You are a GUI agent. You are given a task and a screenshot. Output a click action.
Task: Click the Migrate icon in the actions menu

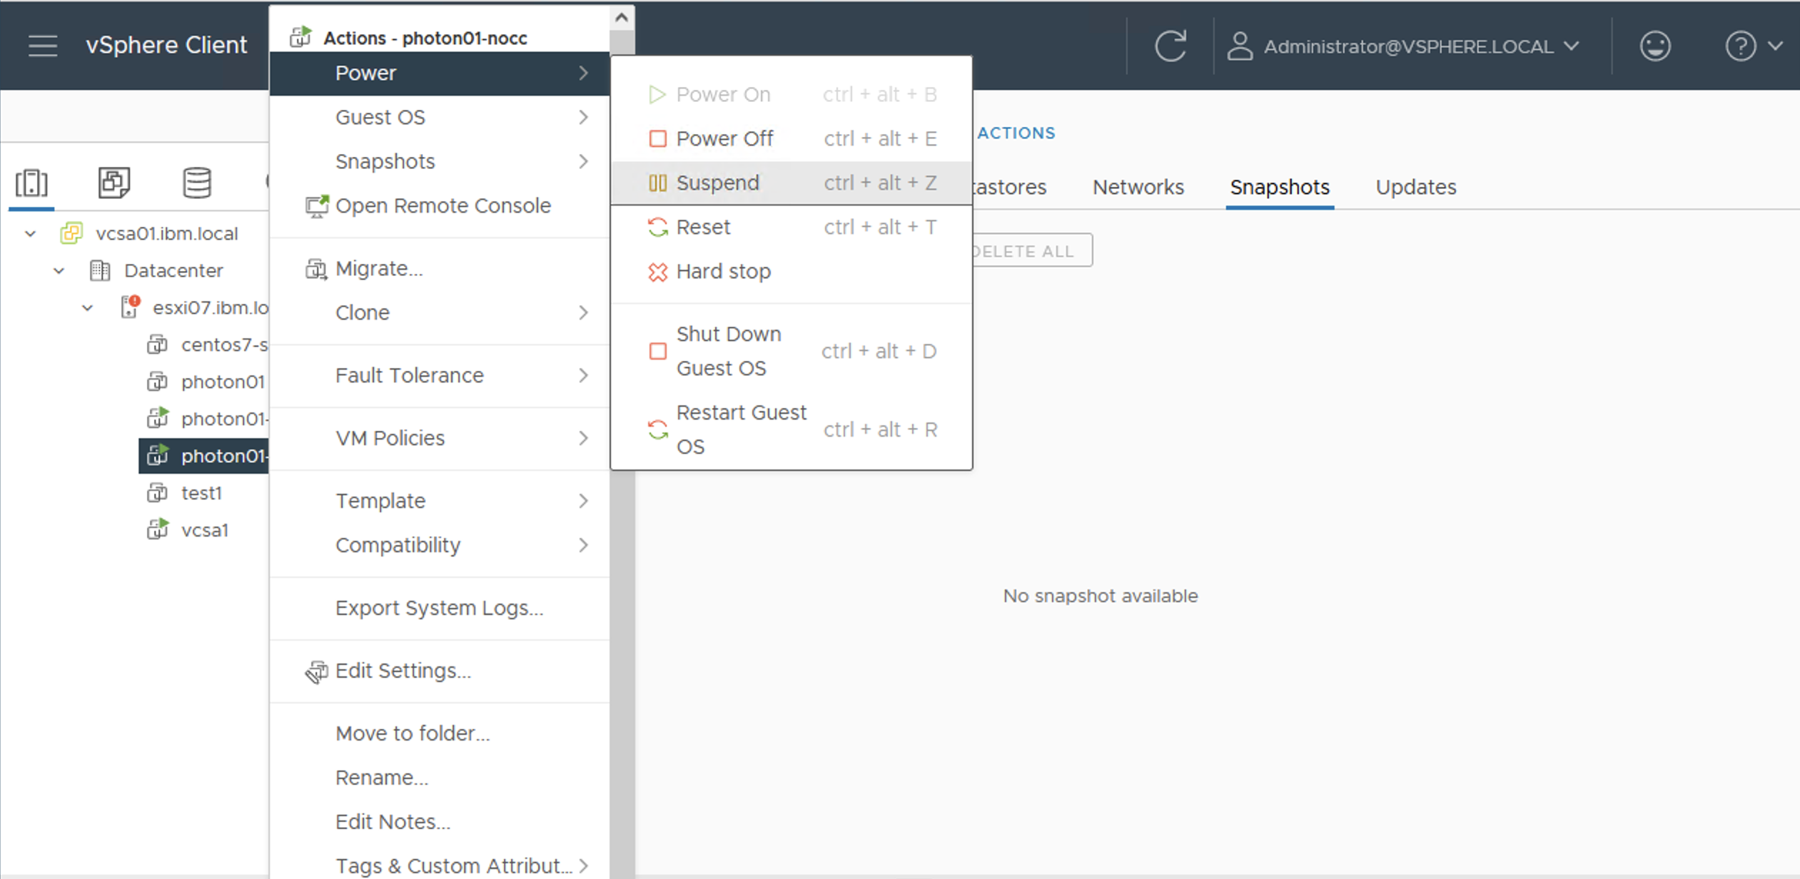pos(316,268)
